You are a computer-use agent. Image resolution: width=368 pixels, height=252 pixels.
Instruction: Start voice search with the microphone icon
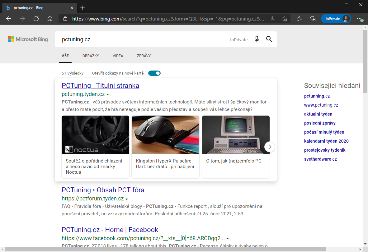[257, 39]
